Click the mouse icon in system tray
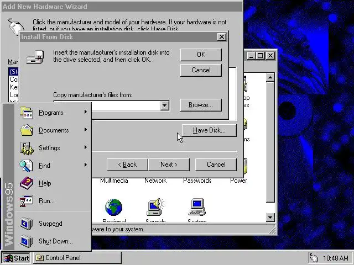This screenshot has width=354, height=265. [x=314, y=258]
